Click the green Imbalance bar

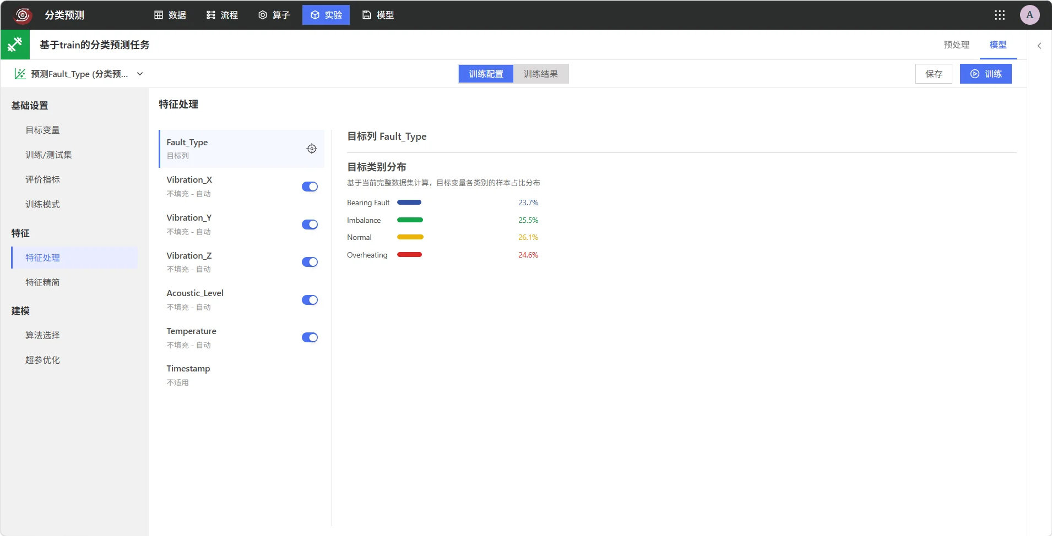pos(410,220)
